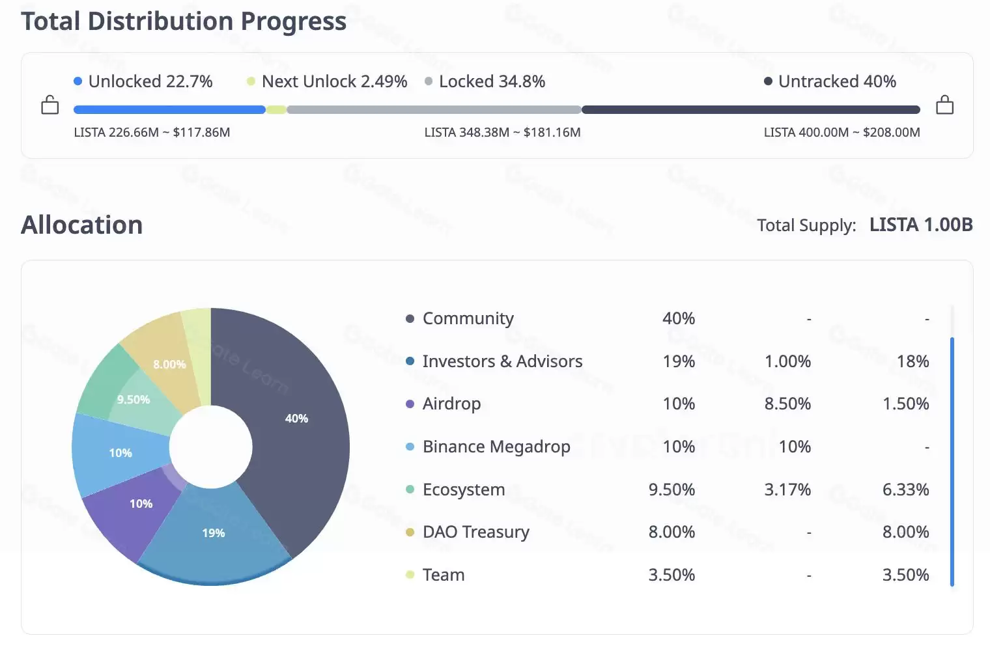Viewport: 990px width, 651px height.
Task: Click the dark Untracked progress bar segment
Action: click(x=750, y=110)
